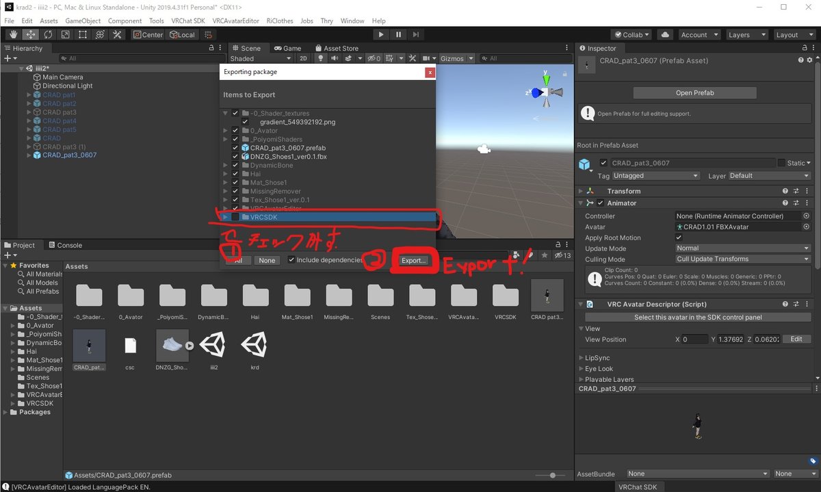Viewport: 821px width, 492px height.
Task: Disable the Animator component checkbox
Action: coord(601,203)
